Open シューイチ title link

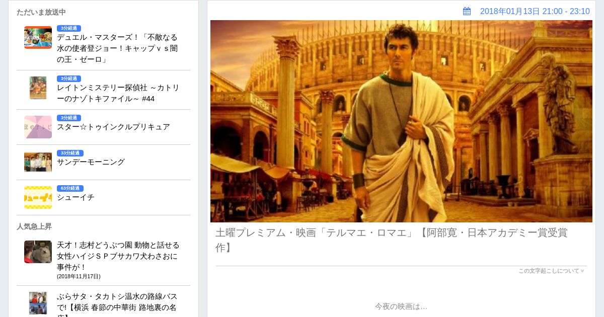[x=75, y=197]
